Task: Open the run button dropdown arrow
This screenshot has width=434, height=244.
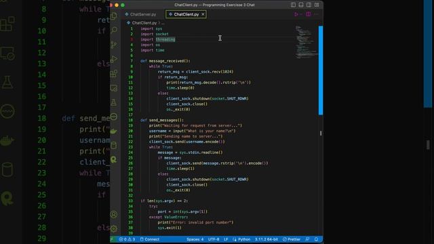Action: pos(301,14)
